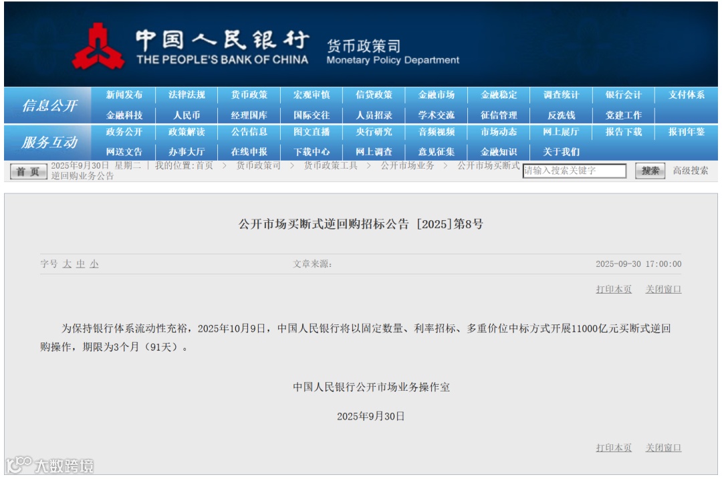Click 公开市场业务 in the breadcrumb
Image resolution: width=722 pixels, height=479 pixels.
(408, 165)
